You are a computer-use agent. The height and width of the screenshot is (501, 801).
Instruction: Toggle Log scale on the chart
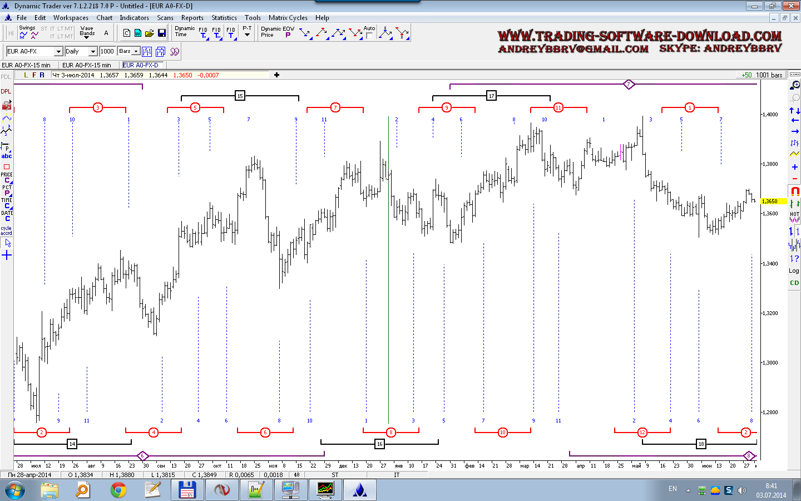(794, 271)
